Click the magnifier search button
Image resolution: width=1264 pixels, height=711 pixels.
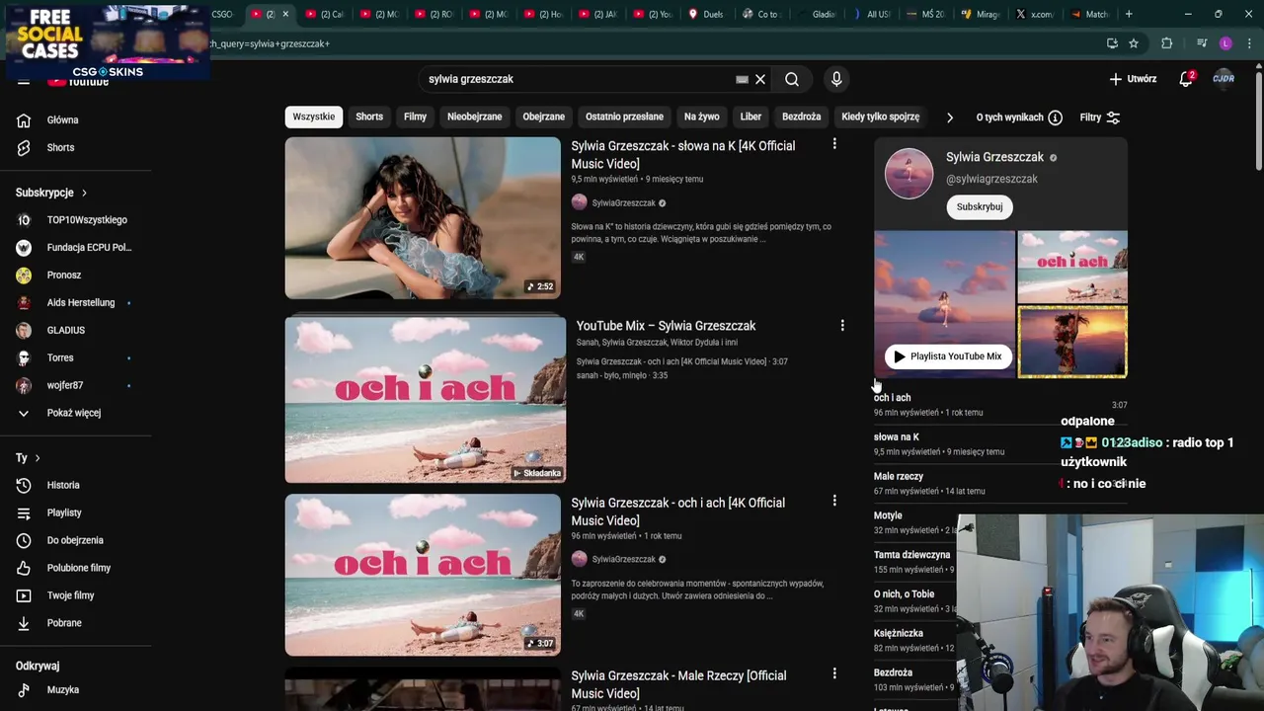(x=792, y=79)
